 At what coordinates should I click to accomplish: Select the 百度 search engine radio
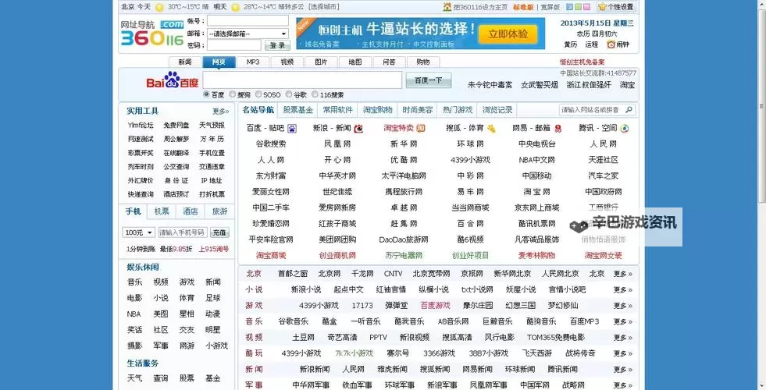pos(207,94)
